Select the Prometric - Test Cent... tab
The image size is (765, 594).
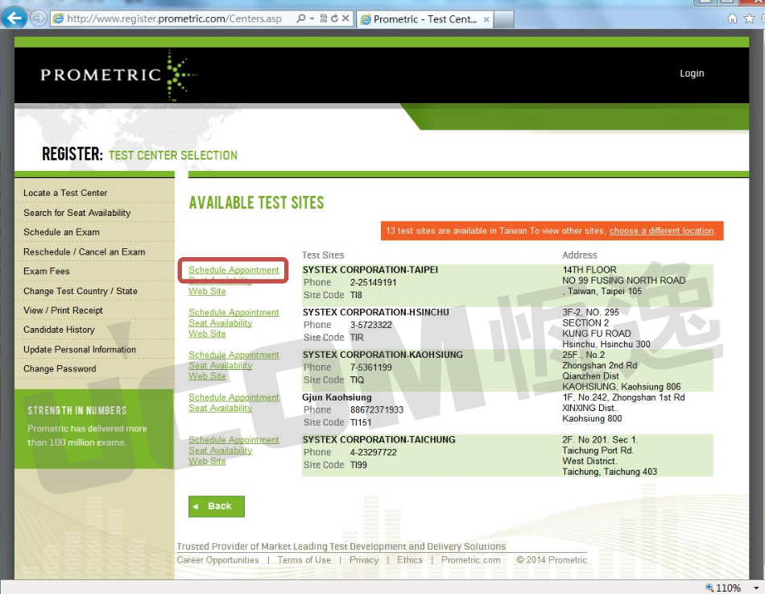(x=424, y=19)
